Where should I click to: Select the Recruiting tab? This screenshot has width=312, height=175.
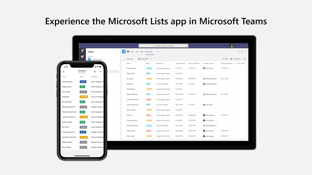click(x=148, y=52)
